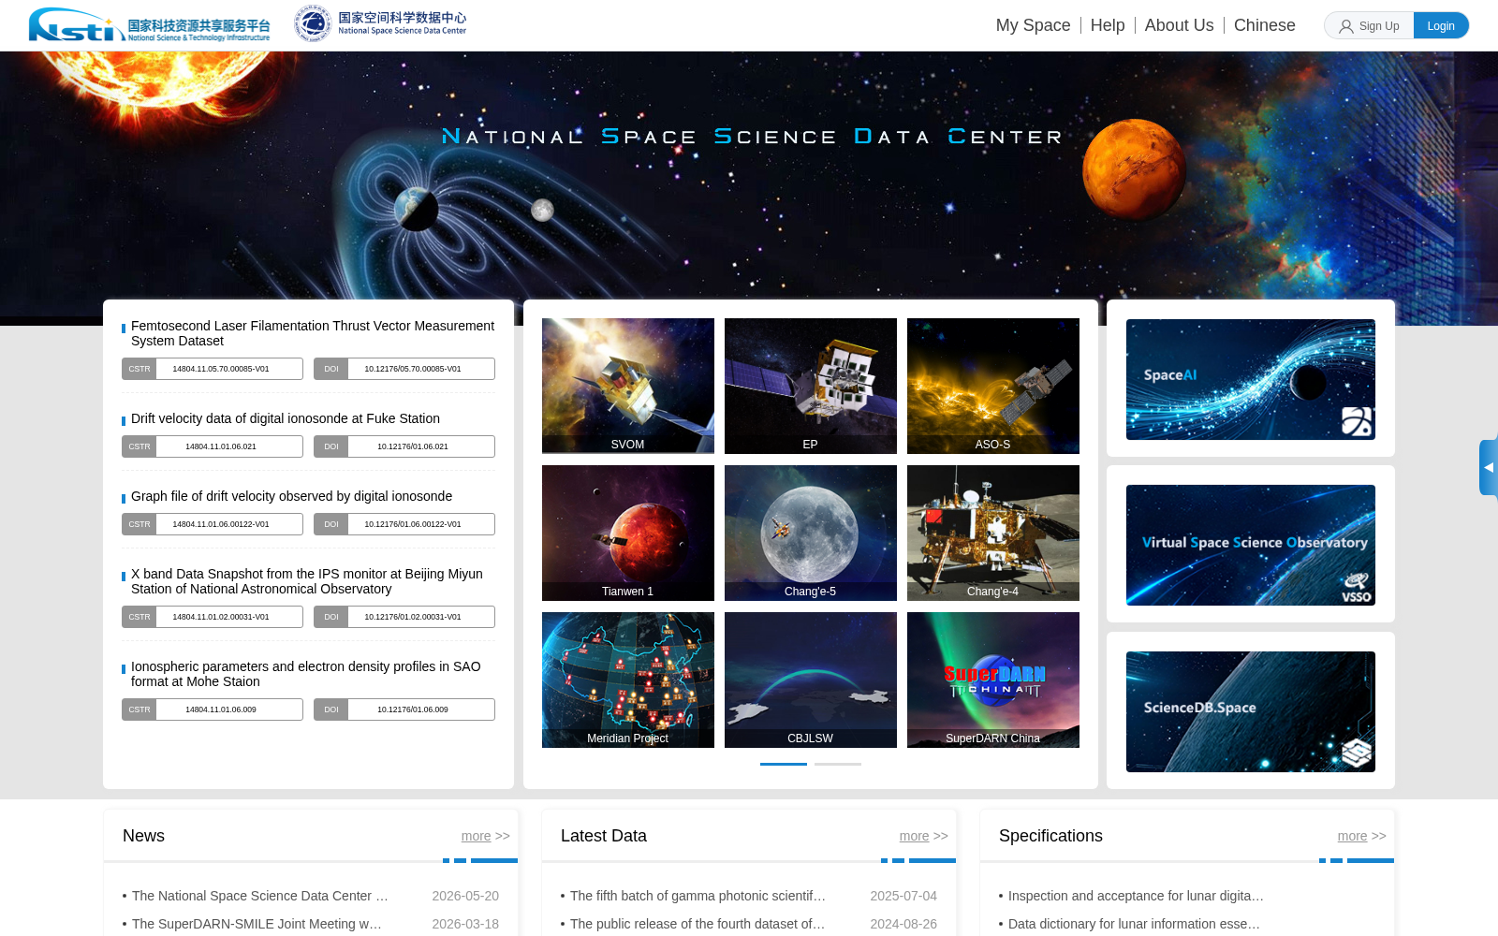Click the Login button
The width and height of the screenshot is (1498, 936).
pos(1441,25)
